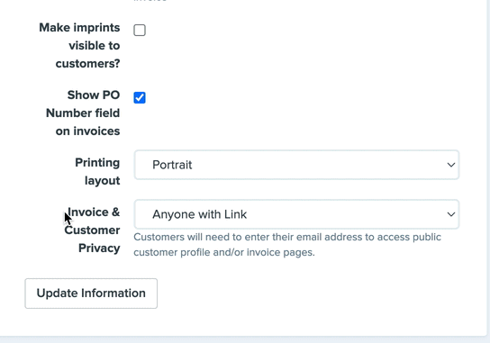Uncheck Show PO Number field on invoices
The image size is (490, 343).
[140, 98]
